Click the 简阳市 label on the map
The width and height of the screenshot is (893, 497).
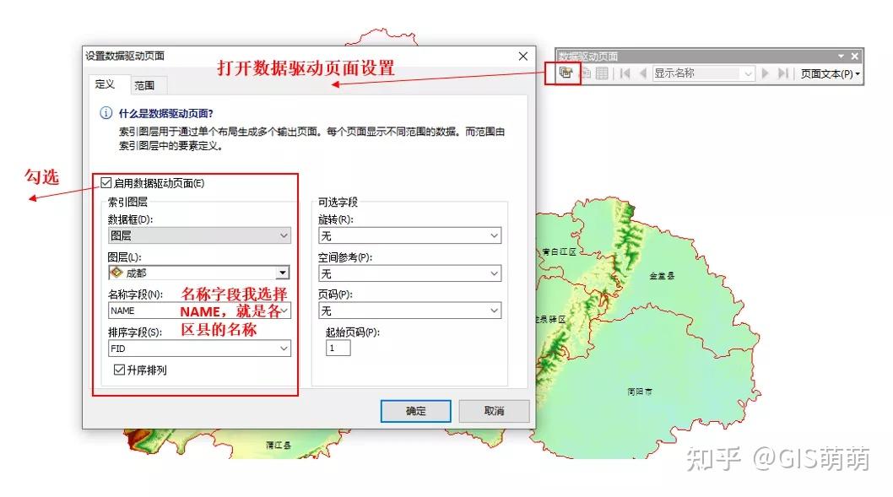click(640, 392)
